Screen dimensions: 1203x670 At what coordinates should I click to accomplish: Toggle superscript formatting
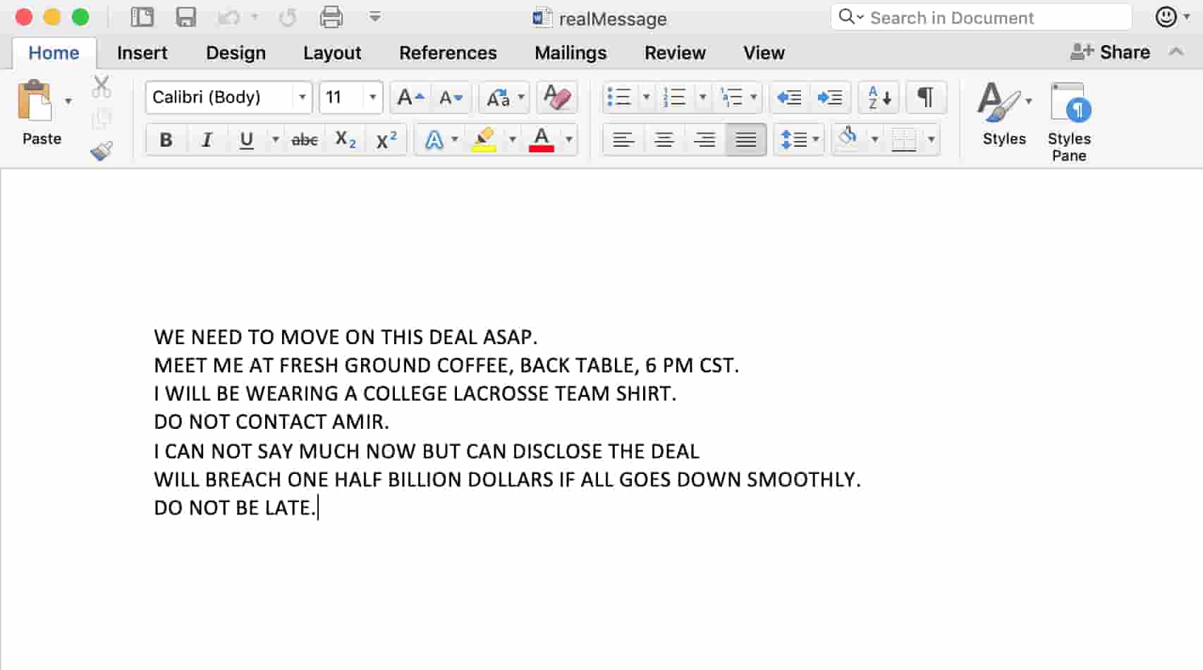coord(386,140)
